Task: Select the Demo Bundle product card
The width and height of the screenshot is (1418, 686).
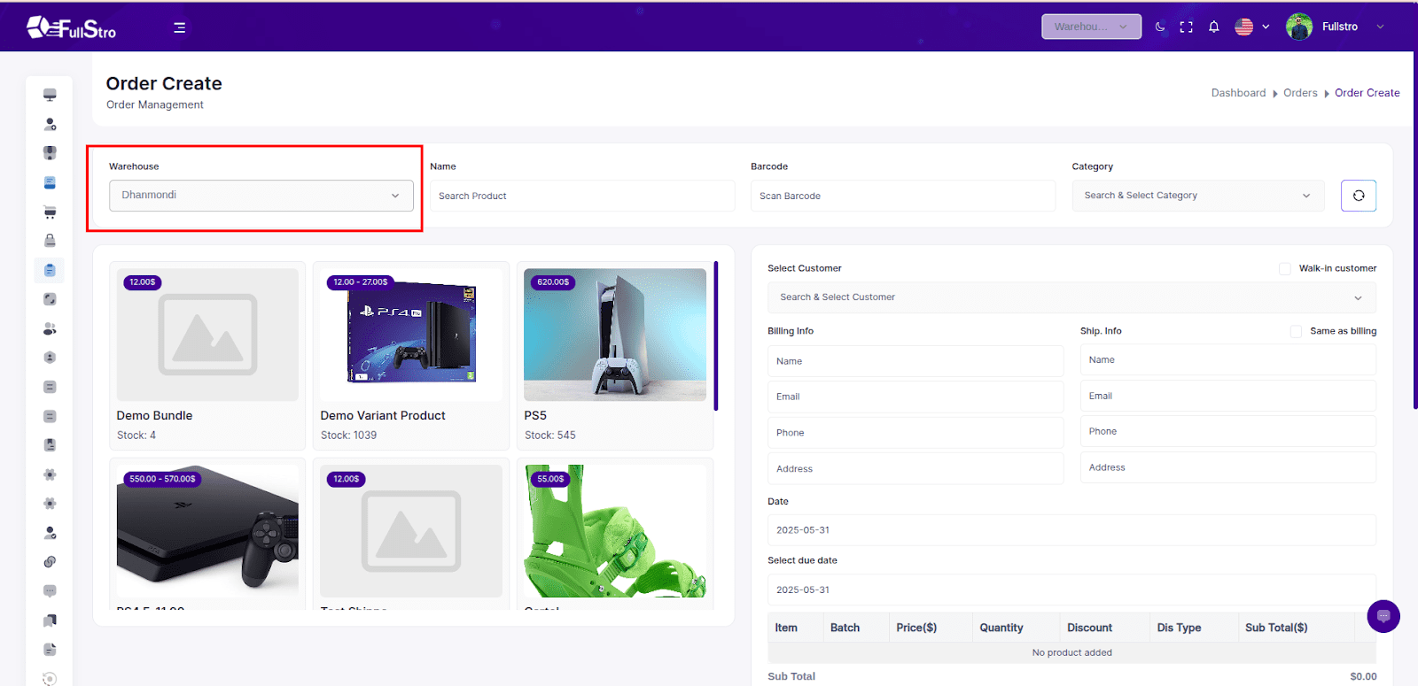Action: tap(207, 356)
